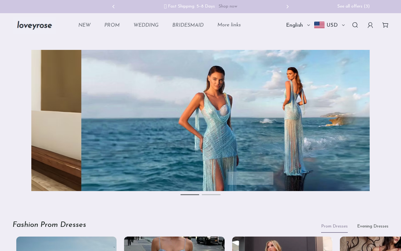Switch to the Evening Dresses tab
The image size is (401, 251).
coord(373,227)
